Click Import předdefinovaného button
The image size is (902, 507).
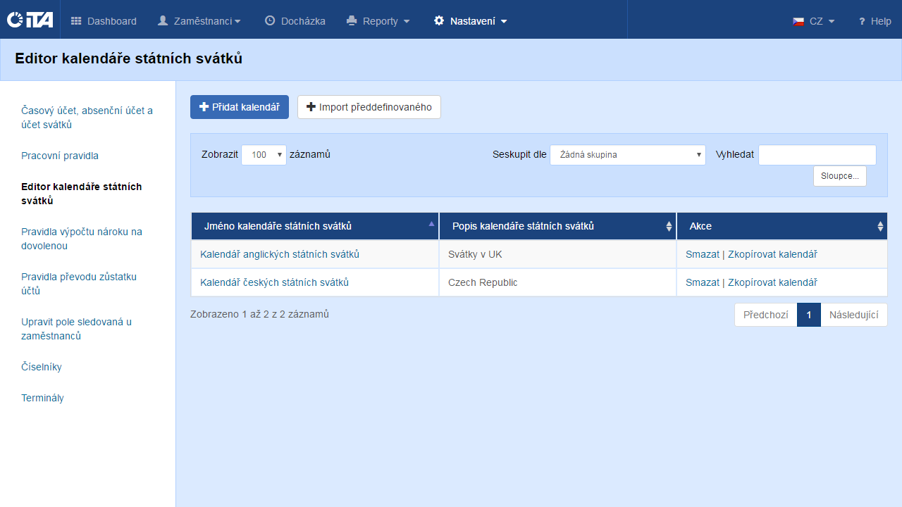click(x=369, y=107)
